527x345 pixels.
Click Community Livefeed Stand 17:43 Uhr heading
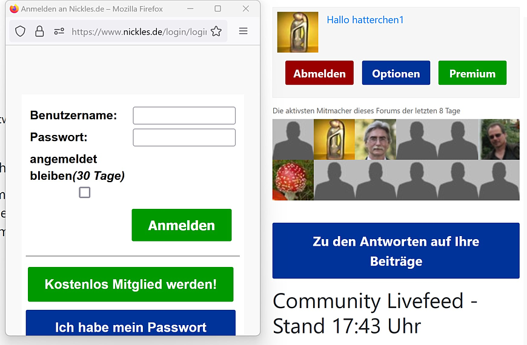[x=375, y=314]
